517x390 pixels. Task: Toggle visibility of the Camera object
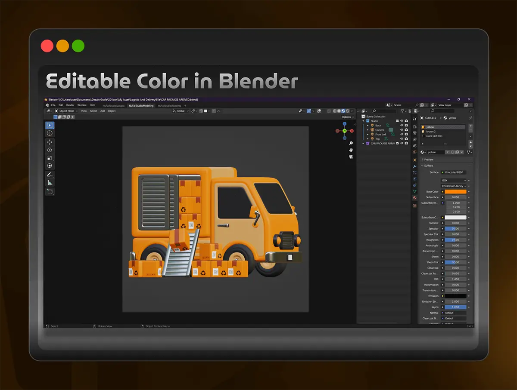pos(402,130)
